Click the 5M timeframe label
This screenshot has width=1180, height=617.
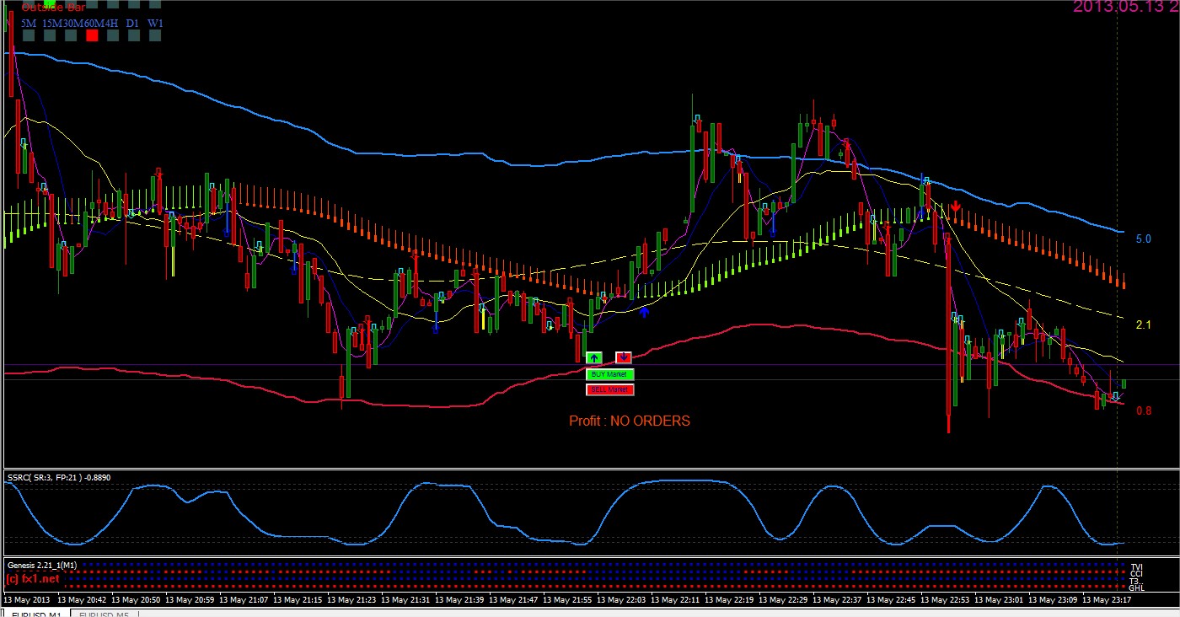(x=29, y=23)
